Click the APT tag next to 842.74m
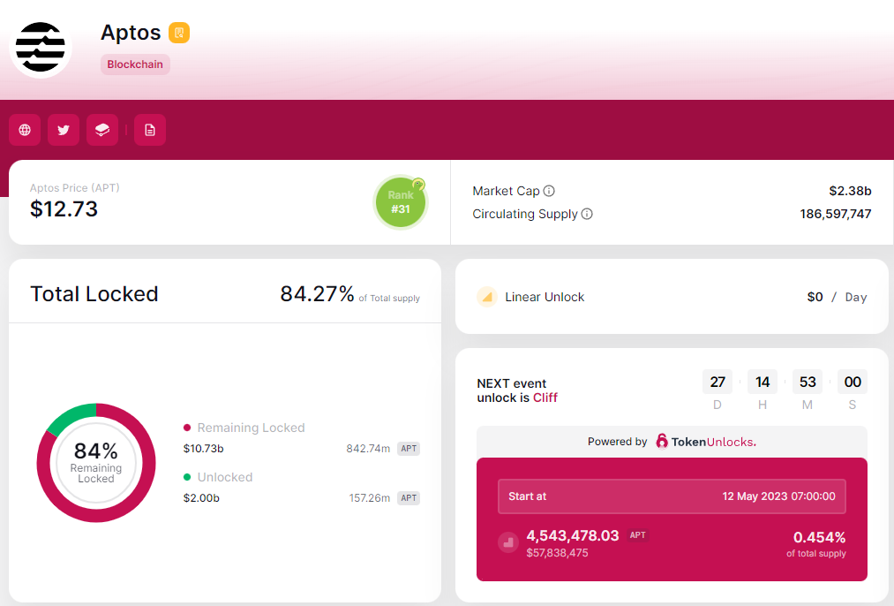Viewport: 894px width, 606px height. (409, 449)
